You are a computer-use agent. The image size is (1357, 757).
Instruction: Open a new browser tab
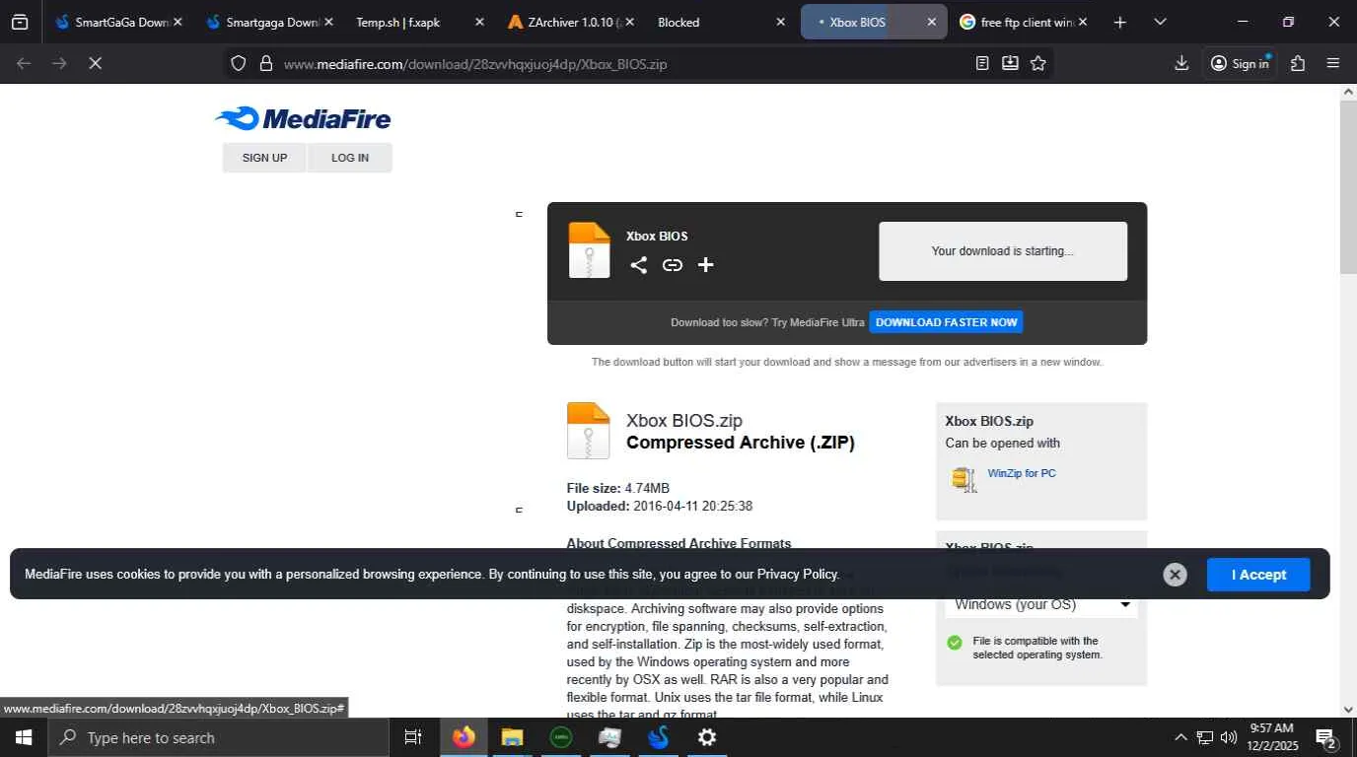click(x=1119, y=22)
